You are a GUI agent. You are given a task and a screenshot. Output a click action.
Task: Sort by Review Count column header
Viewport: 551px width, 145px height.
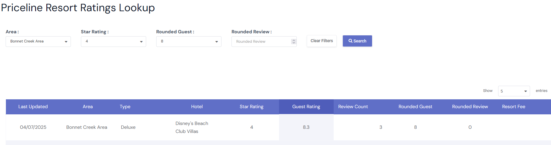[353, 107]
